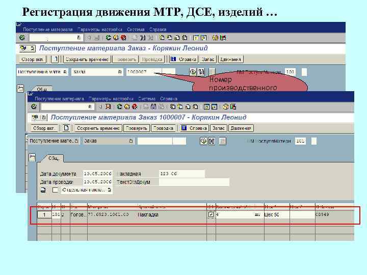The height and width of the screenshot is (275, 367).
Task: Open Система menu in front window
Action: point(147,99)
